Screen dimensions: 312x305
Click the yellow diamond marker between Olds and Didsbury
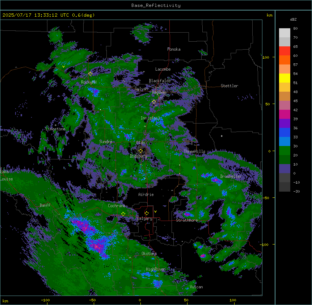[x=140, y=151]
